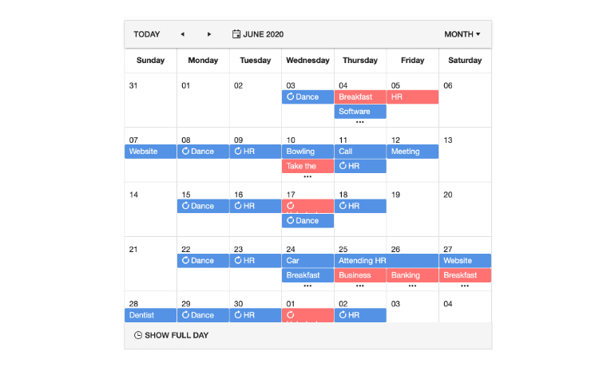Viewport: 615px width, 367px height.
Task: Show more events on June 24
Action: point(307,286)
